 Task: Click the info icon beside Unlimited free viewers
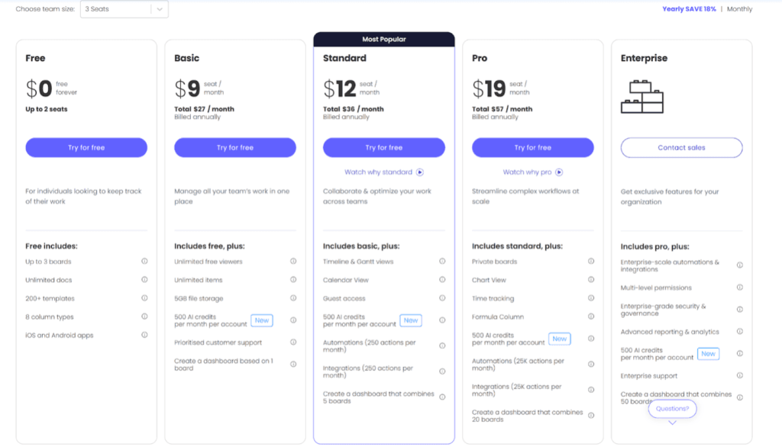pyautogui.click(x=293, y=260)
